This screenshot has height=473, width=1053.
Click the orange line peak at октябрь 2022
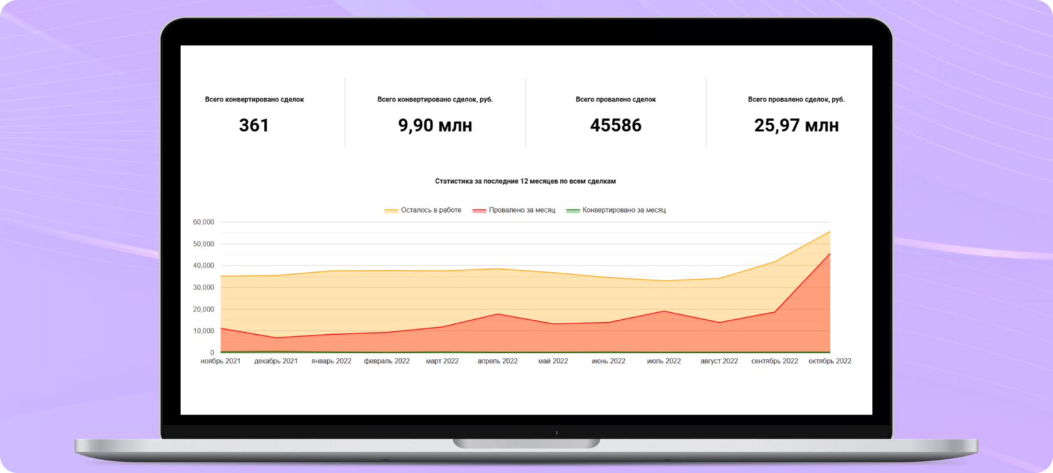[830, 231]
